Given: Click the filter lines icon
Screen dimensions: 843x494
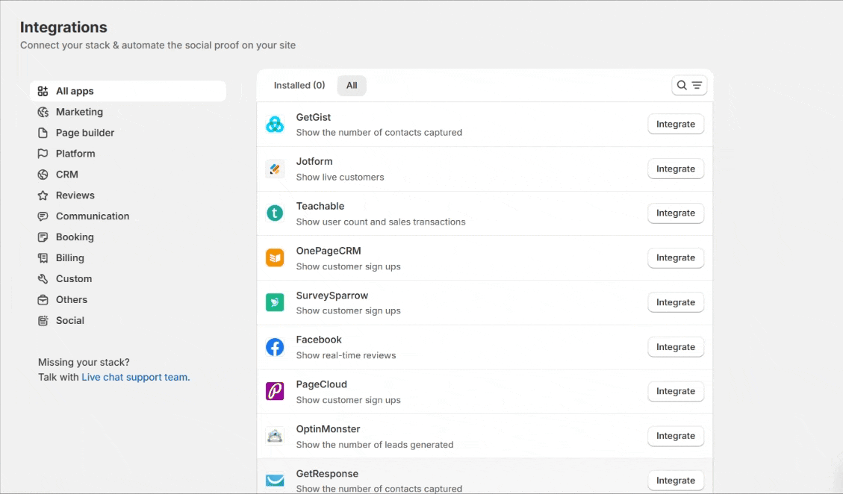Looking at the screenshot, I should pyautogui.click(x=697, y=85).
